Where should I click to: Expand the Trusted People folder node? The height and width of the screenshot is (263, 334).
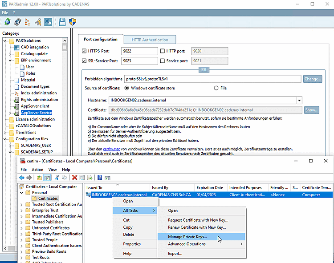tap(22, 239)
